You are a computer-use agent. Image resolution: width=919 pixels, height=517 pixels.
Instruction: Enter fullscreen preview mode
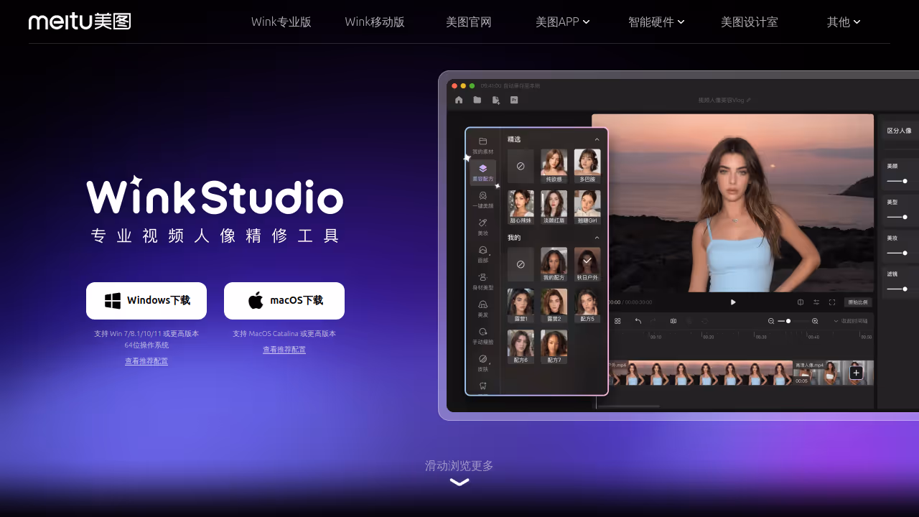pyautogui.click(x=832, y=302)
